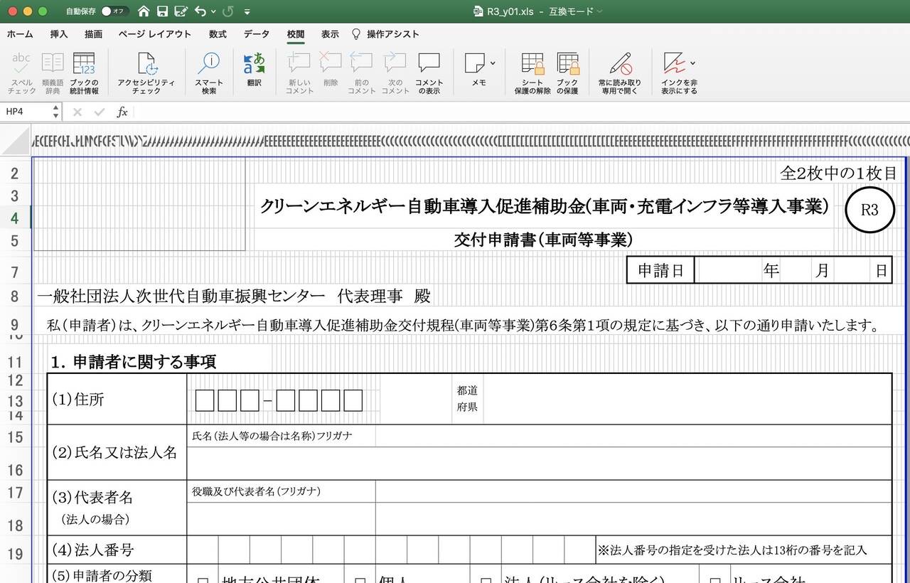Show the workbook statistics
910x583 pixels.
pyautogui.click(x=84, y=73)
